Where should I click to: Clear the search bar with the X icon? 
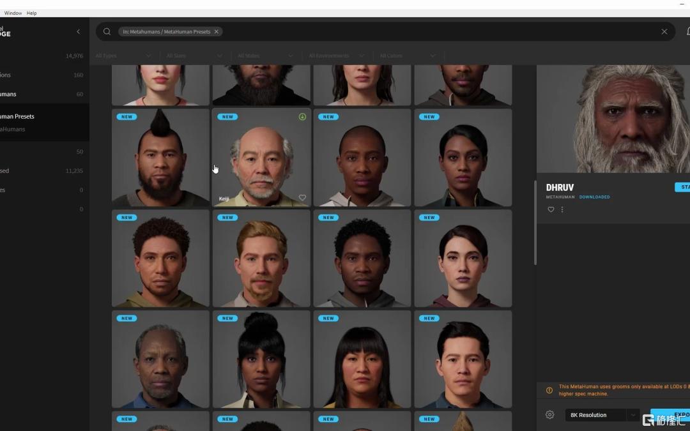tap(664, 32)
